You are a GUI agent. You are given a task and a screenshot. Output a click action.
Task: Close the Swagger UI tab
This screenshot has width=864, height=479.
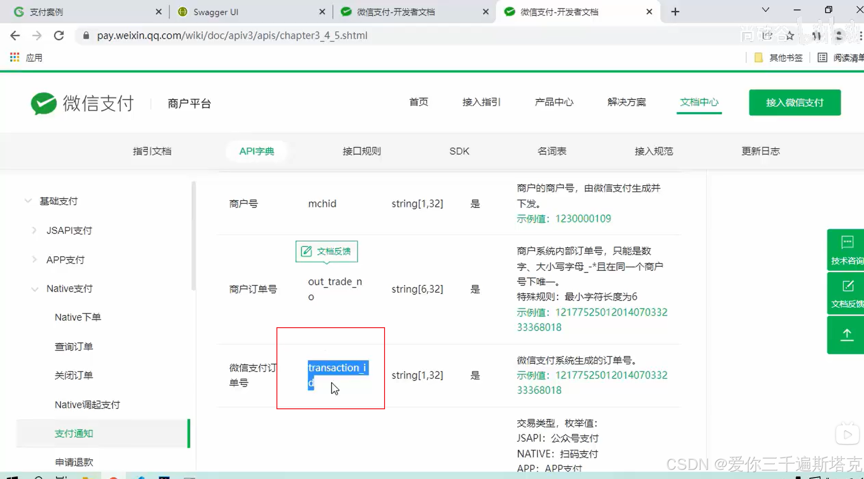click(322, 12)
